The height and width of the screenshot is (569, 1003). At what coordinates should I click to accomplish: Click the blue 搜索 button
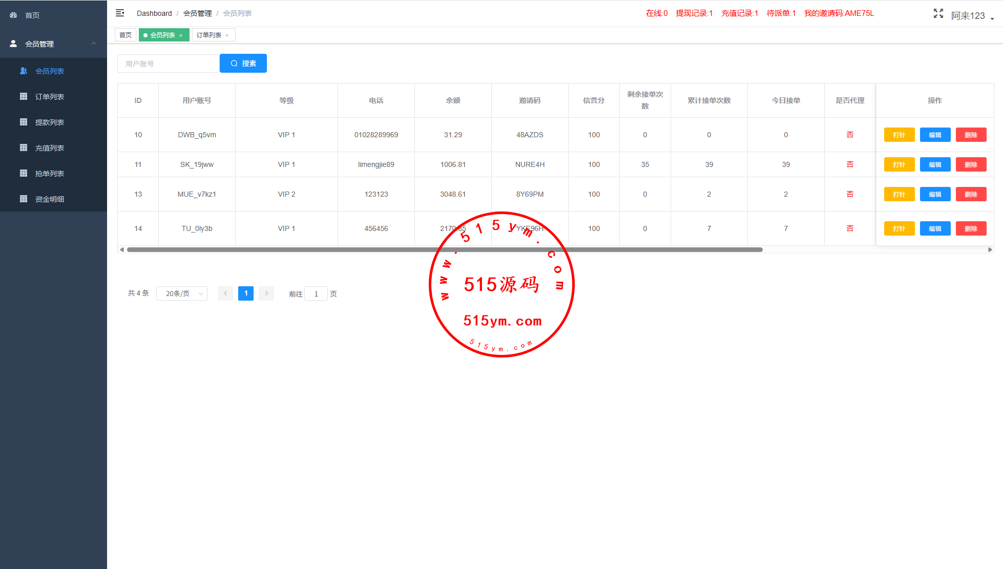[x=243, y=64]
